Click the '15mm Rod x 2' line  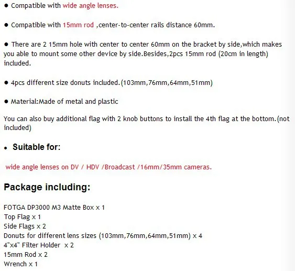26,255
